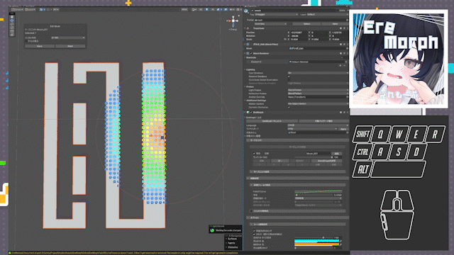Toggle Mesh Renderer enabled checkbox

tap(251, 54)
